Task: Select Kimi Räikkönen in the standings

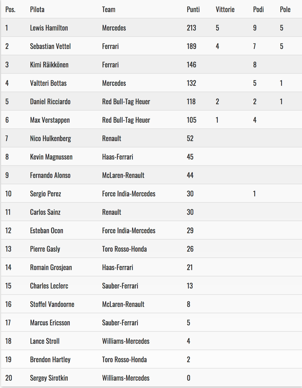Action: point(49,65)
